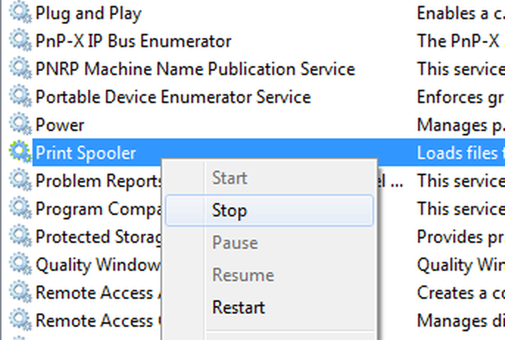Choose Stop in the context menu
Screen dimensions: 505x340
point(270,211)
